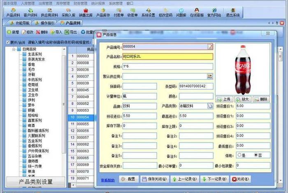Click the 产品类别设置 button
Screen dimensions: 288x193
(36, 182)
